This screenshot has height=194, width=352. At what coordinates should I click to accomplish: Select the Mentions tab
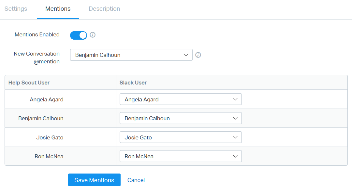pyautogui.click(x=58, y=9)
